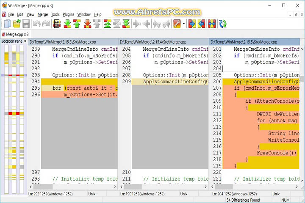This screenshot has height=203, width=305.
Task: Copy right and advance to next
Action: click(x=157, y=24)
